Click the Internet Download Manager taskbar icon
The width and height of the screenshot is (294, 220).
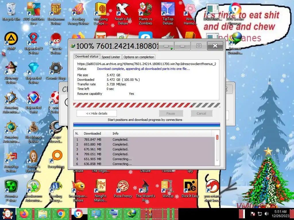click(132, 214)
